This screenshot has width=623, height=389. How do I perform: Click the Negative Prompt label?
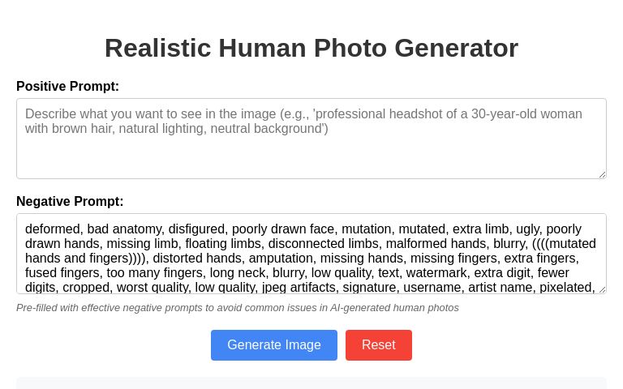pos(70,202)
